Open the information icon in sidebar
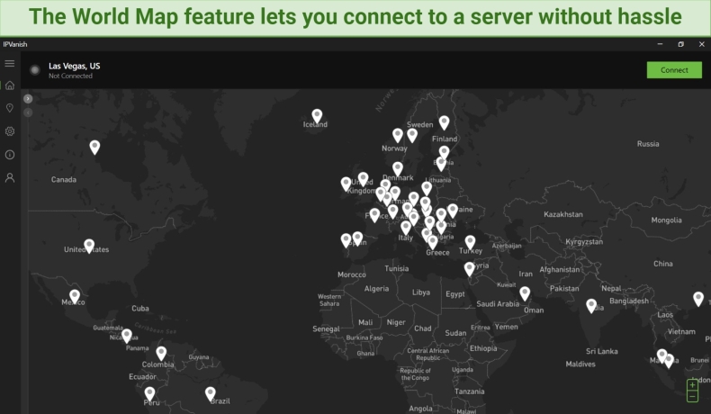 pyautogui.click(x=10, y=155)
